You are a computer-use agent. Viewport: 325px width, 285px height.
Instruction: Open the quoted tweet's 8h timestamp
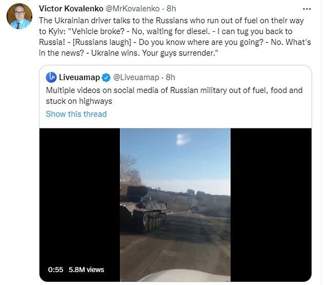pyautogui.click(x=170, y=78)
